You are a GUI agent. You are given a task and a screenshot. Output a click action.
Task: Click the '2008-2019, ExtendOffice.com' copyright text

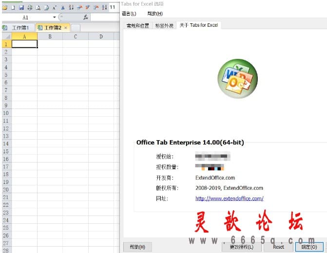(x=229, y=188)
